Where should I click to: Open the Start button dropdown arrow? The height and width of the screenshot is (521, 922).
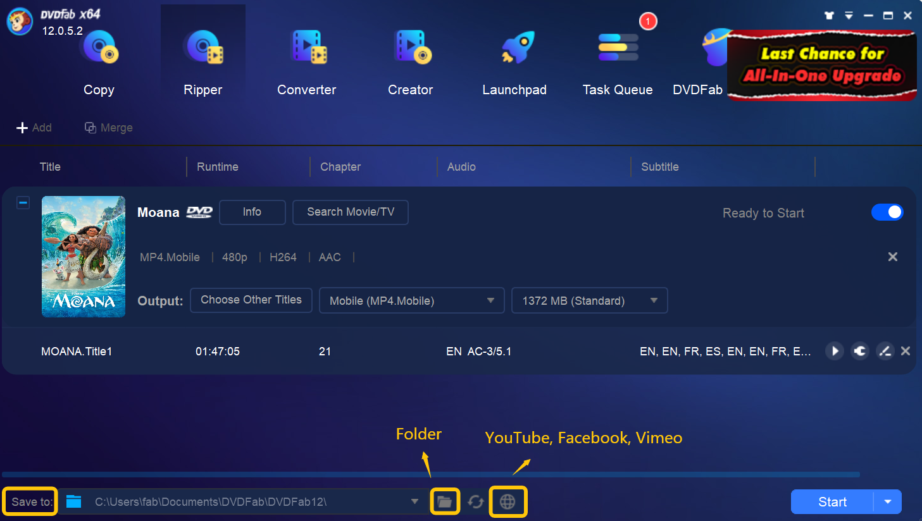tap(888, 502)
